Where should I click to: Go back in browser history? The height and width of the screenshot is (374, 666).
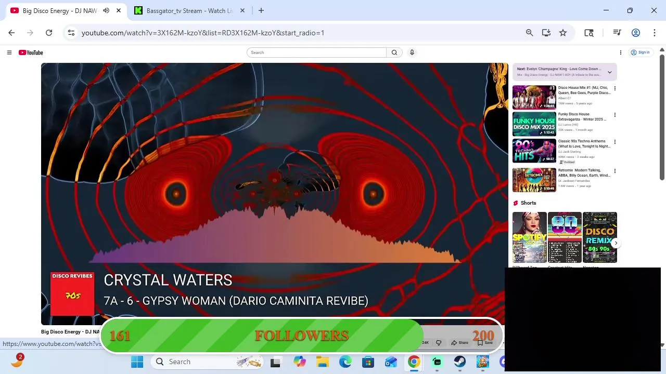(11, 33)
